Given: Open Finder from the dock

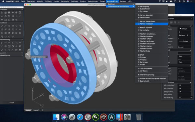Looking at the screenshot, I should pyautogui.click(x=56, y=117).
